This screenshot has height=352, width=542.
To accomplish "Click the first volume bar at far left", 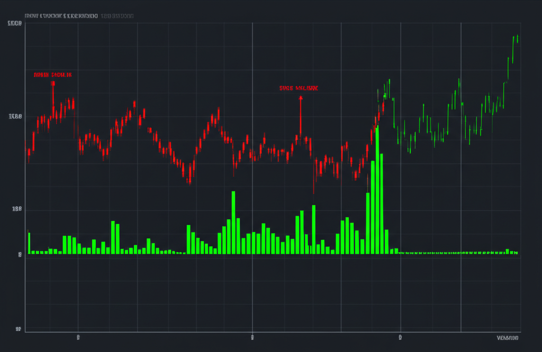I will coord(29,243).
